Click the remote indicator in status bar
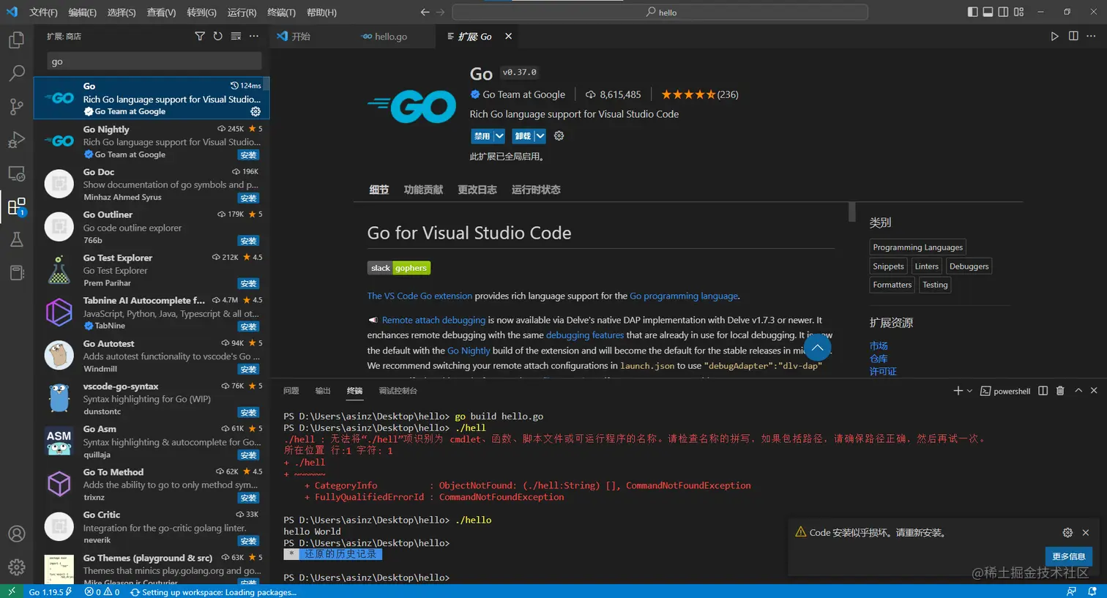The height and width of the screenshot is (598, 1107). pos(11,591)
